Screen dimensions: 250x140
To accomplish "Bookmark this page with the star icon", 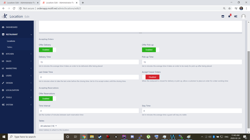I will (x=229, y=9).
